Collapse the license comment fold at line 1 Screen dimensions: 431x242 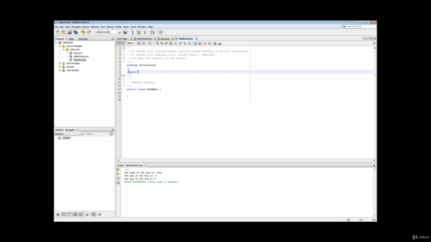tap(124, 48)
